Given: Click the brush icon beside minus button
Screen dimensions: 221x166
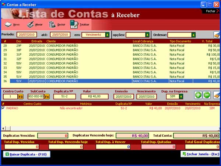Looking at the screenshot, I should 217,95.
